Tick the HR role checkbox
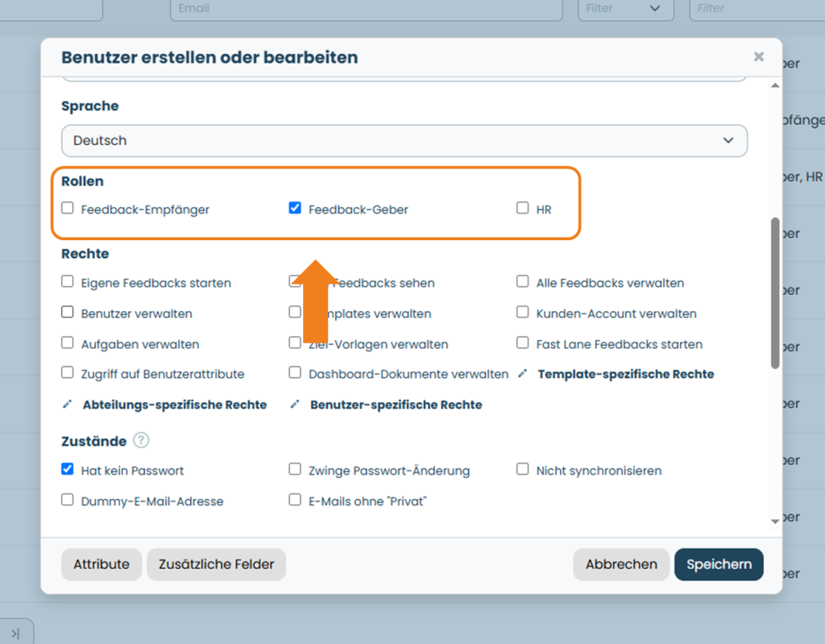825x644 pixels. coord(522,208)
